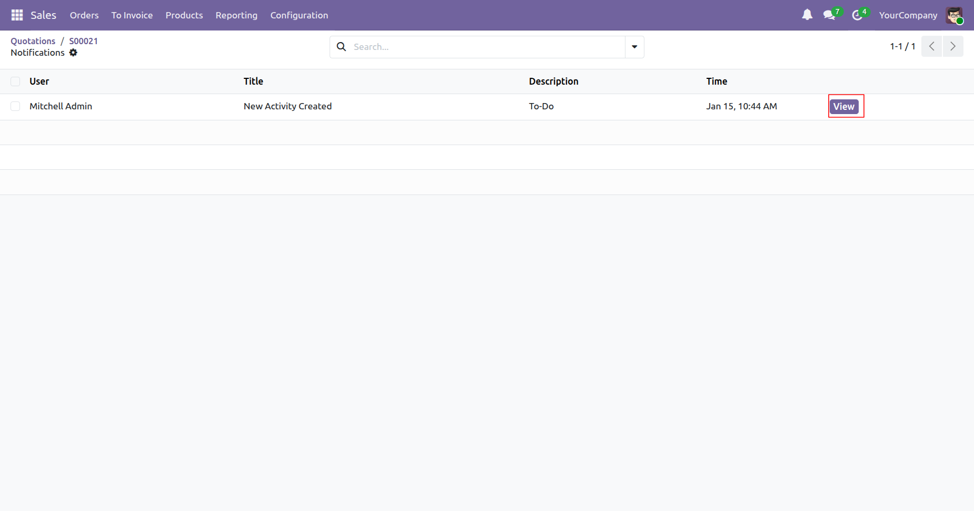This screenshot has height=511, width=974.
Task: Click the New Activity Created title cell
Action: pyautogui.click(x=287, y=106)
